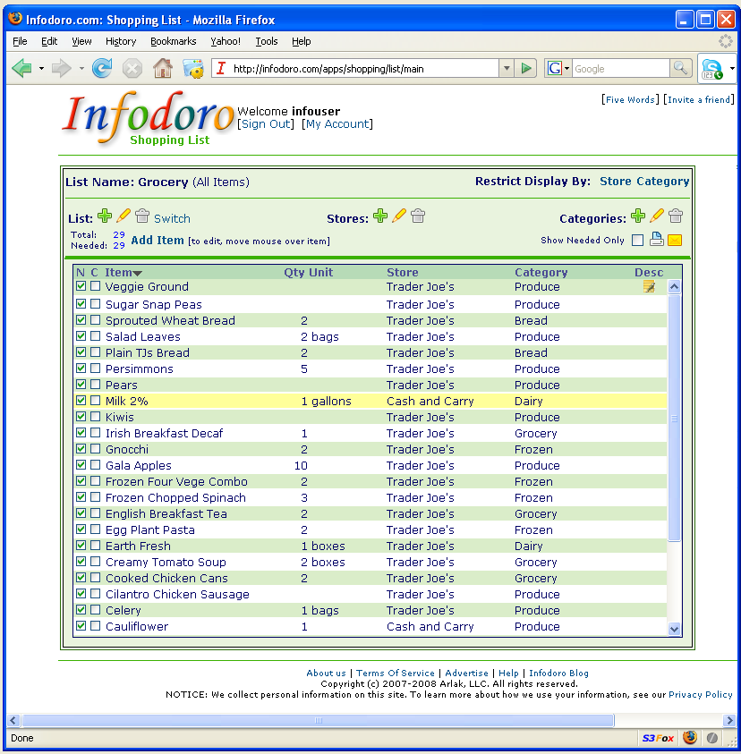The width and height of the screenshot is (741, 754).
Task: Sort by the Item column header
Action: (123, 272)
